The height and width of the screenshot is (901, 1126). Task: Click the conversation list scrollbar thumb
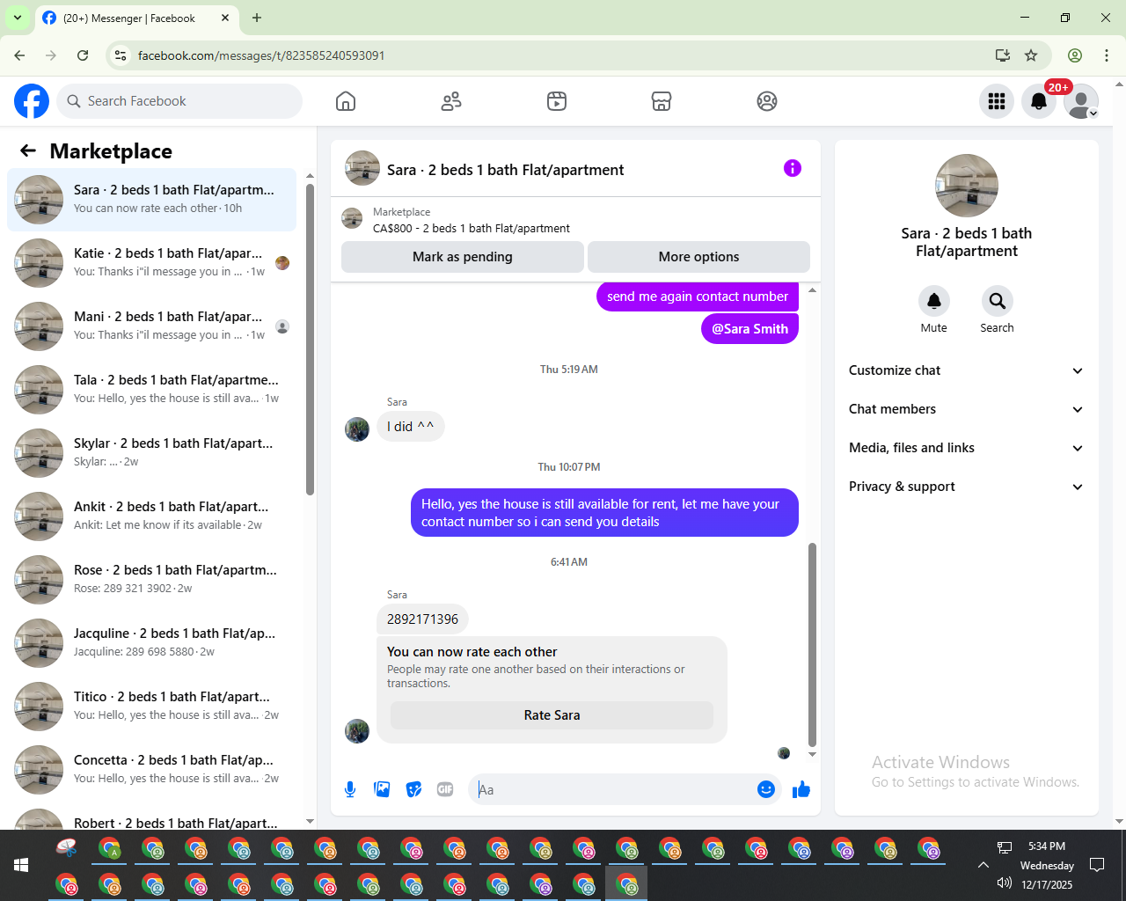point(310,339)
